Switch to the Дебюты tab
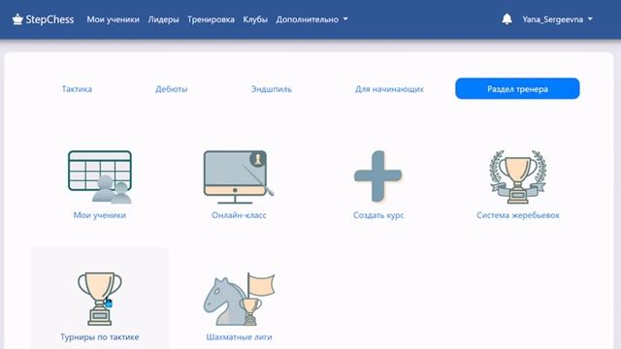The image size is (621, 349). point(172,89)
